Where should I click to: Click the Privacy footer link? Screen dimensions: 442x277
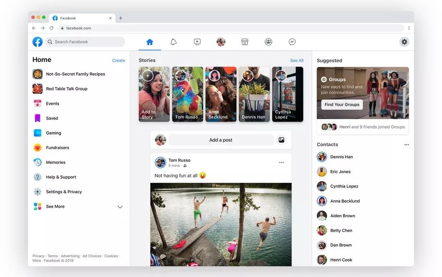pos(38,256)
